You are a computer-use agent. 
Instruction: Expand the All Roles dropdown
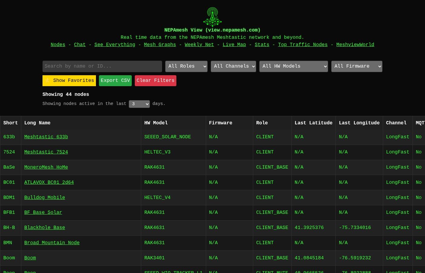tap(186, 66)
